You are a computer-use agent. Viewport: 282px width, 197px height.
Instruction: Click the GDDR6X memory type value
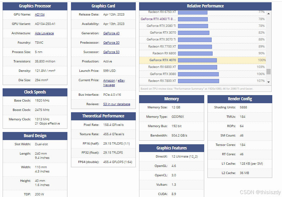[178, 117]
